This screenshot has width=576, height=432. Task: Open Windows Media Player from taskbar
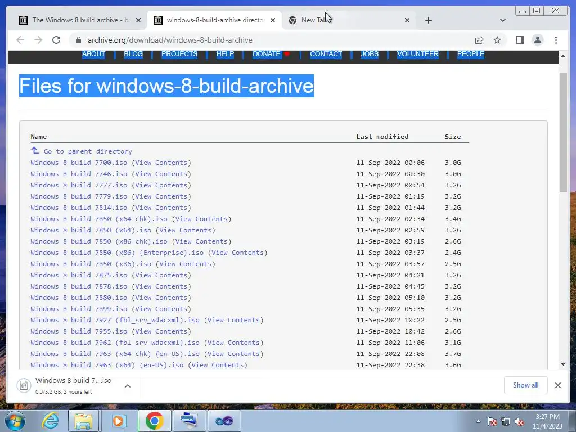118,421
